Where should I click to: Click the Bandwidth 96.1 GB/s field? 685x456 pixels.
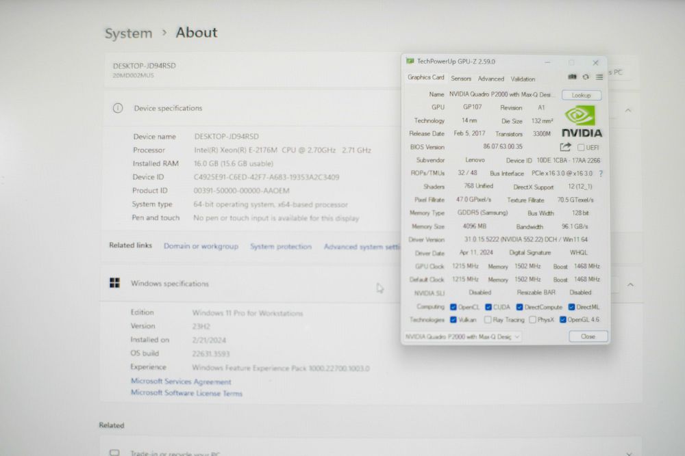point(575,227)
